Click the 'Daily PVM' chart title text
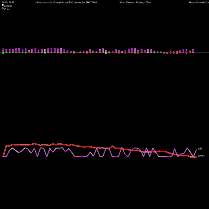The image size is (209, 209). (8, 3)
